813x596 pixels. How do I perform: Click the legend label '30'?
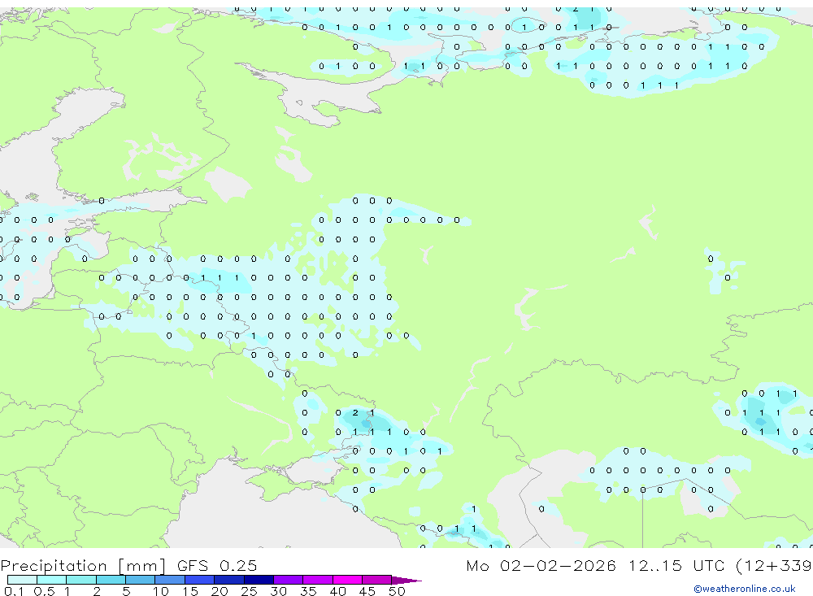[278, 591]
